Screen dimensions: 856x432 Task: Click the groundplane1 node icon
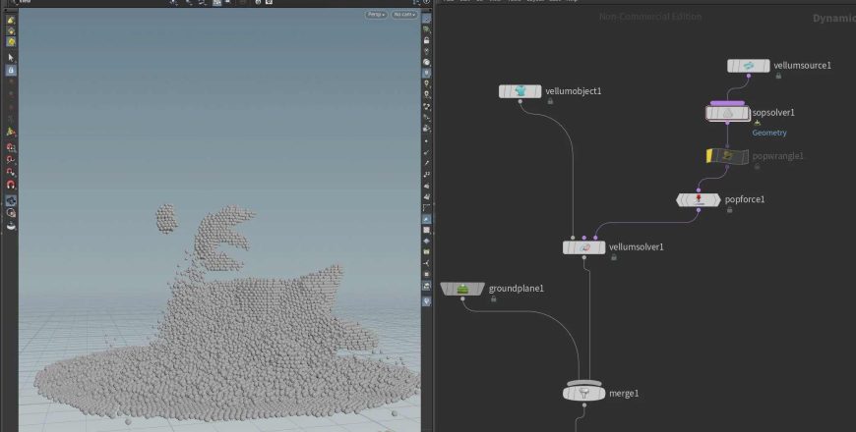click(461, 289)
